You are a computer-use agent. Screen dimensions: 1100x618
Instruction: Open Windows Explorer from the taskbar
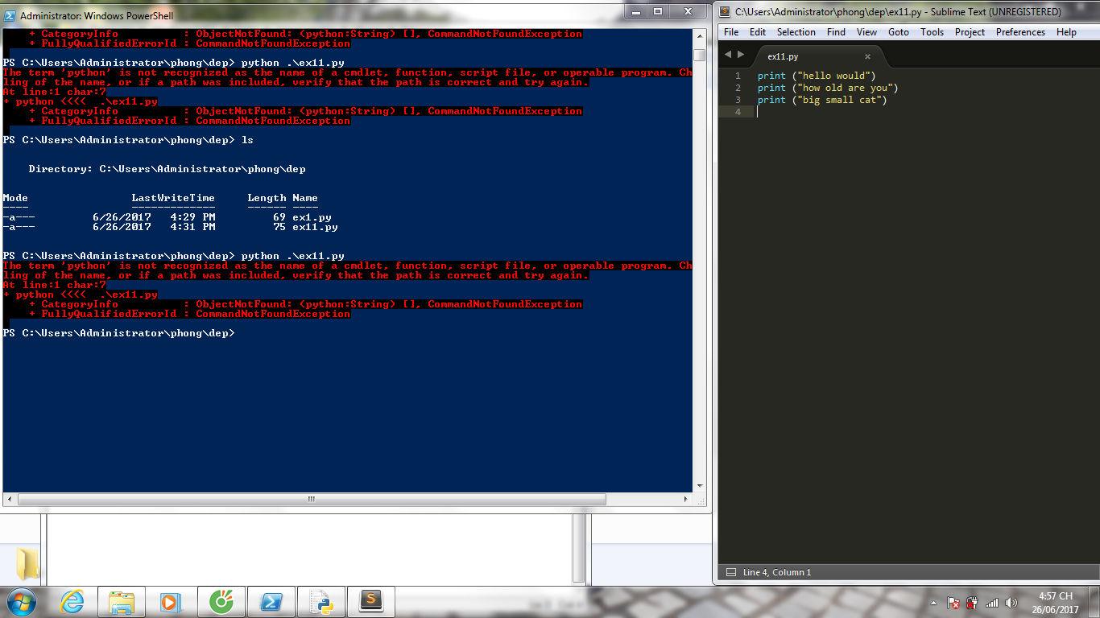point(121,602)
